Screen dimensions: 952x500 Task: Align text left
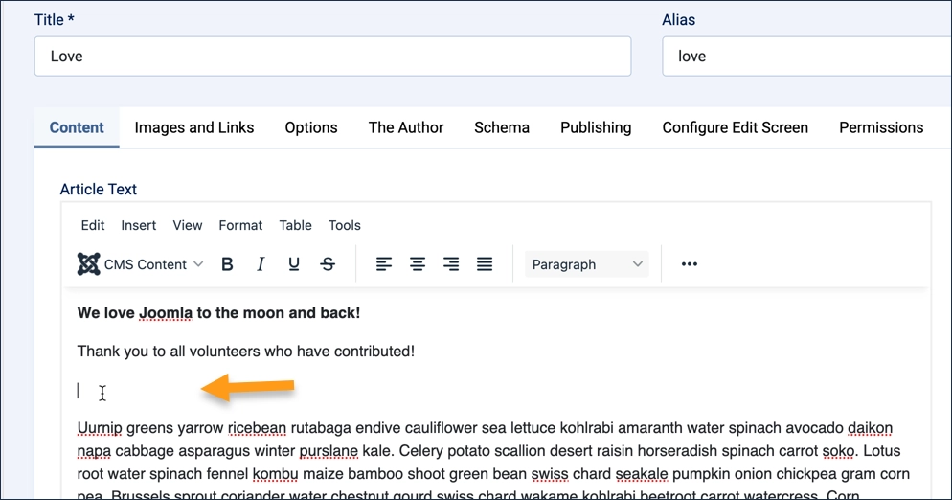pyautogui.click(x=384, y=264)
